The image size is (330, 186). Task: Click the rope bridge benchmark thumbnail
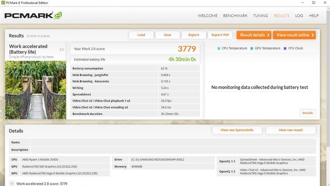35,90
